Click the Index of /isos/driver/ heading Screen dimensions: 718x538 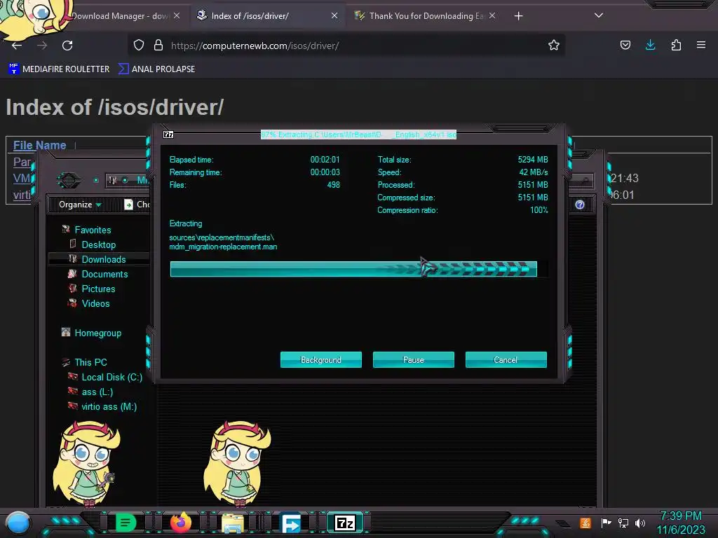pyautogui.click(x=114, y=107)
